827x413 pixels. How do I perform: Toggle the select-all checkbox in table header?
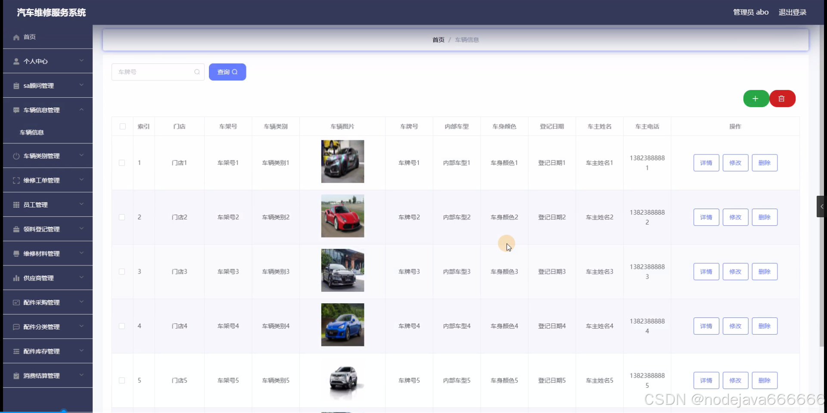123,126
